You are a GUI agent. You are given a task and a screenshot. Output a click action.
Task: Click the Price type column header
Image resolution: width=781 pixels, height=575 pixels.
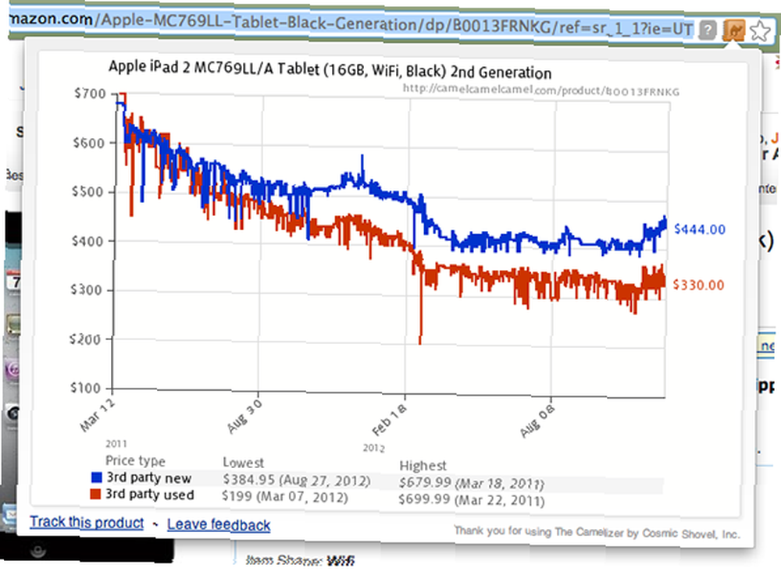point(135,460)
